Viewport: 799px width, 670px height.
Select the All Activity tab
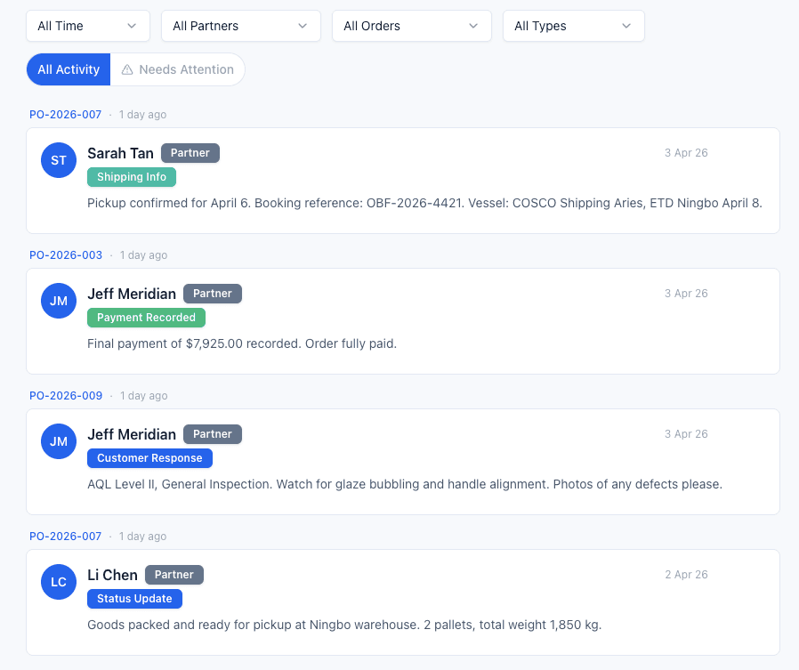(68, 69)
